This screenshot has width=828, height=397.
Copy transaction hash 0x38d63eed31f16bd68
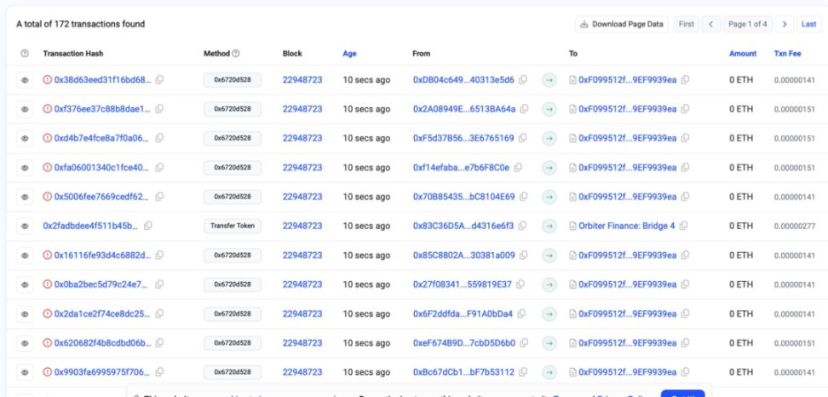[159, 80]
